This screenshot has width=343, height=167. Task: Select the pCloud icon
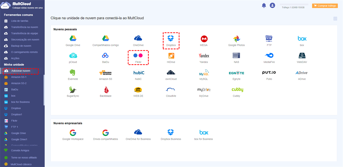coord(73,56)
